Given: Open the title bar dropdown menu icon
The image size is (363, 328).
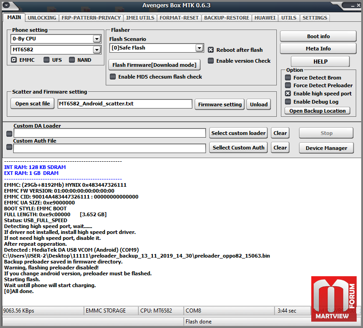Looking at the screenshot, I should pyautogui.click(x=6, y=5).
